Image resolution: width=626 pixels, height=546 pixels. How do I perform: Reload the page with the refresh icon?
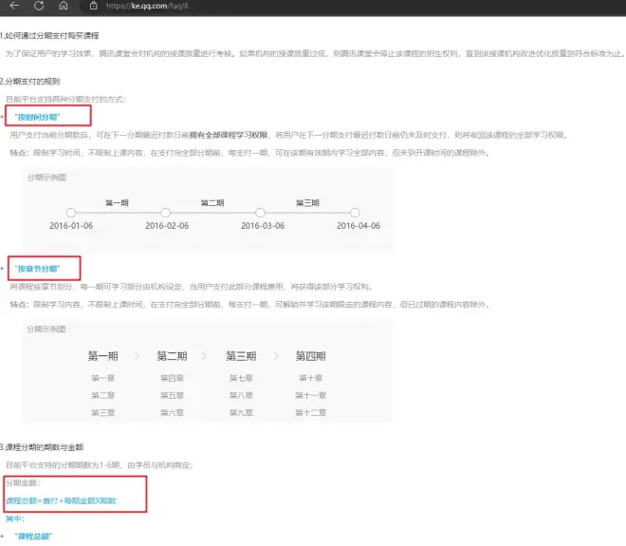coord(38,6)
